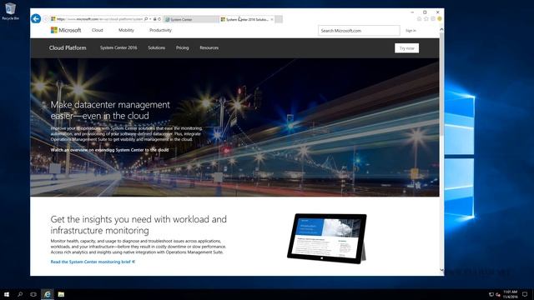The width and height of the screenshot is (534, 300).
Task: Click the yellow smiley feedback icon
Action: tap(440, 19)
